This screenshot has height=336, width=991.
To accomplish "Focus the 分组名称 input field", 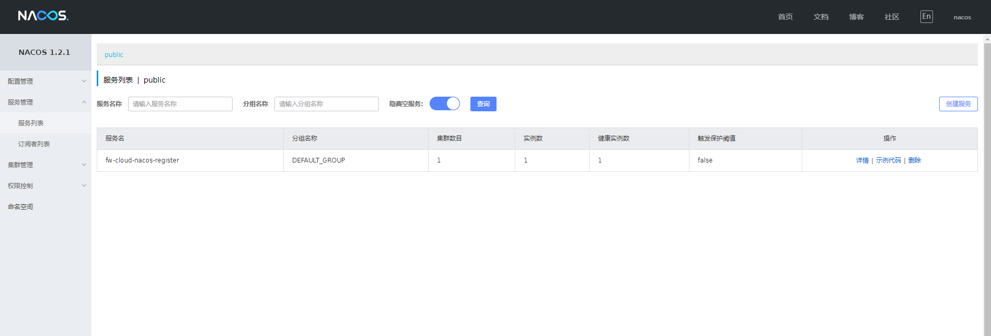I will [326, 104].
